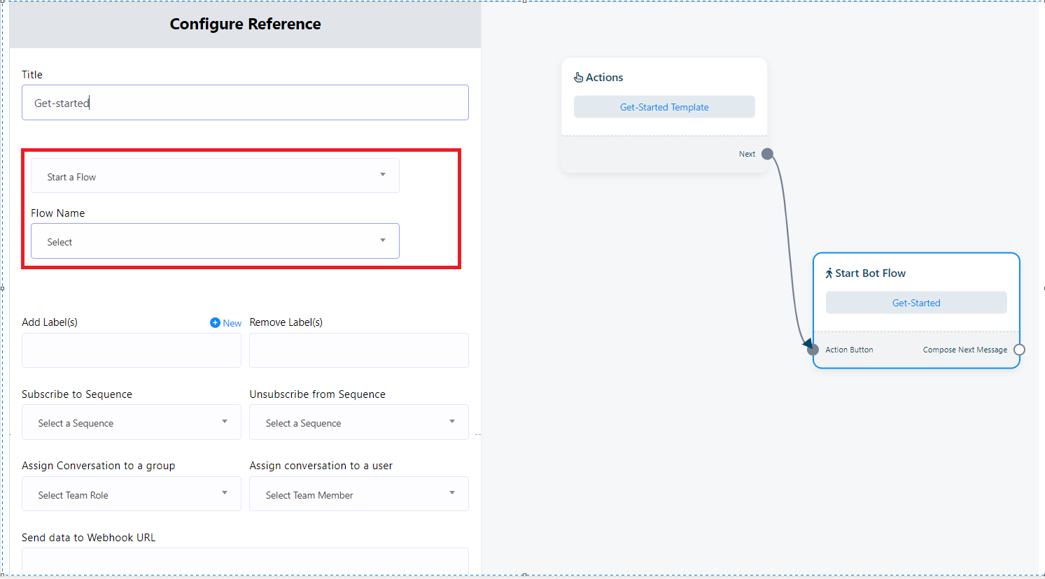
Task: Click the Start Bot Flow runner icon
Action: 829,273
